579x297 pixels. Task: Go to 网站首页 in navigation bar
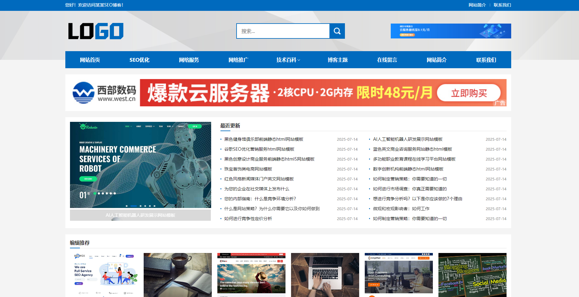click(x=90, y=60)
